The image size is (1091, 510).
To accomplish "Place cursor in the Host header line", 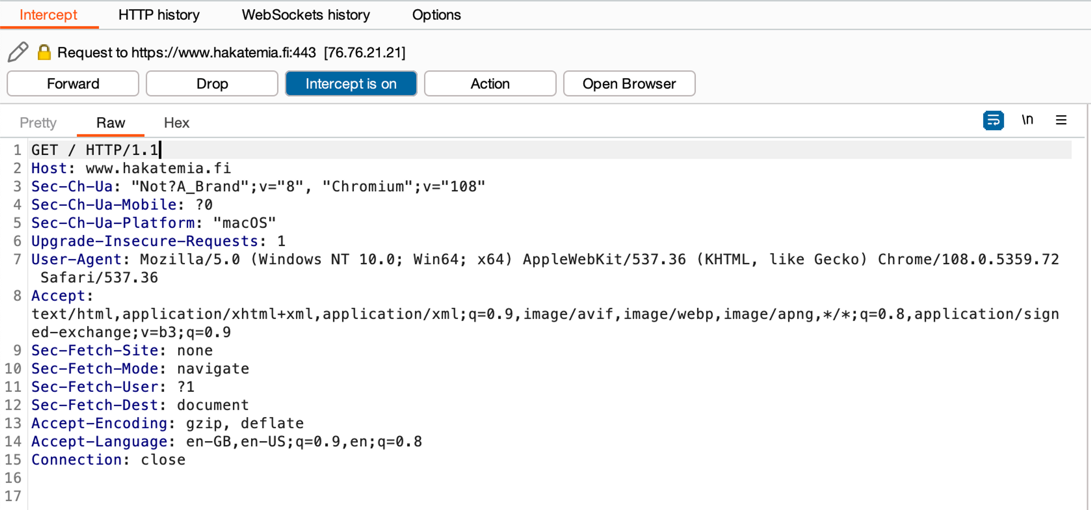I will [131, 168].
